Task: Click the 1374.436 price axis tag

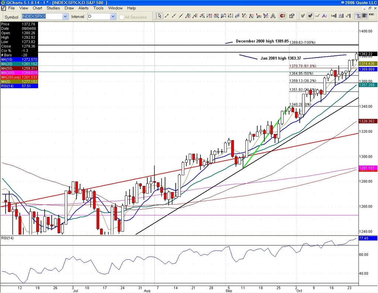Action: [x=368, y=63]
